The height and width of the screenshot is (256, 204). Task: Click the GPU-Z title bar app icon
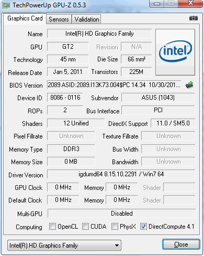pyautogui.click(x=6, y=5)
